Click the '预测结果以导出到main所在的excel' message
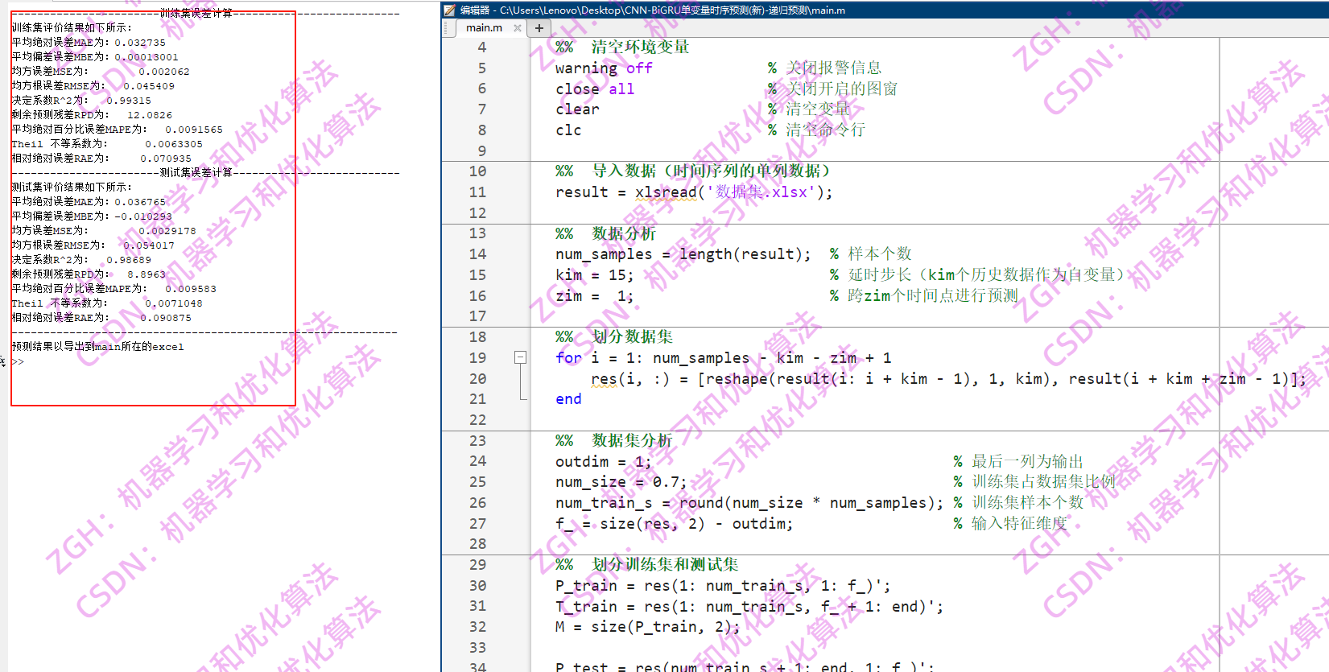 (97, 347)
